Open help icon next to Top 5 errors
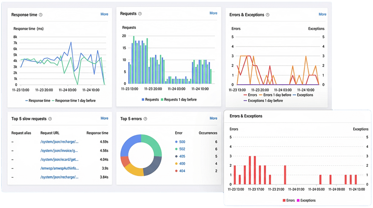The image size is (373, 208). tap(145, 119)
